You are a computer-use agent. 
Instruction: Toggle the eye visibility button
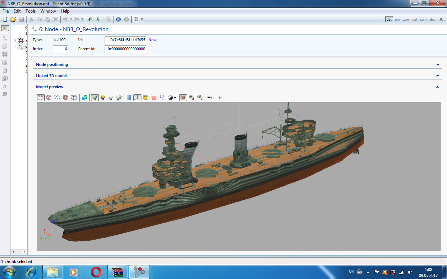click(x=183, y=98)
